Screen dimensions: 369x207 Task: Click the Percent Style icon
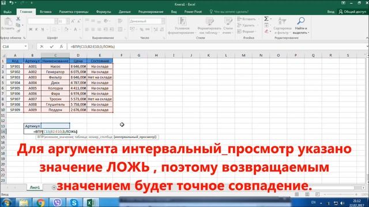pos(141,29)
